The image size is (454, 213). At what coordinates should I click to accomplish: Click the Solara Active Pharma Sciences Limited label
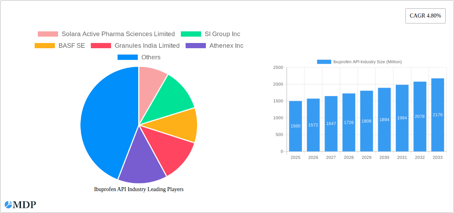click(x=118, y=34)
